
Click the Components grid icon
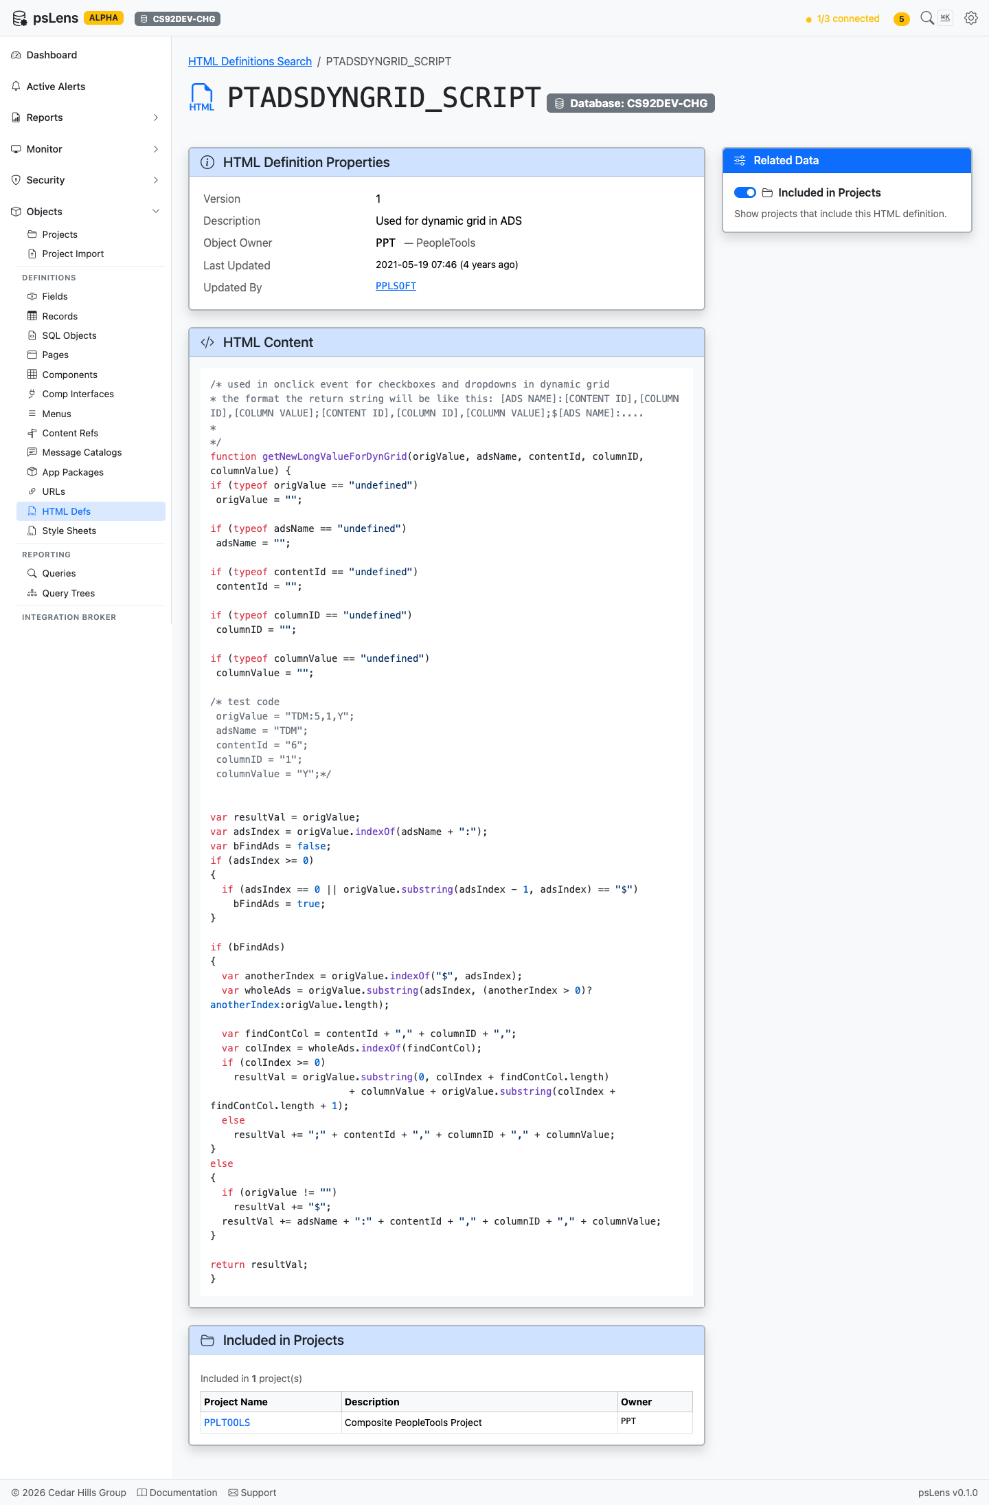tap(32, 375)
